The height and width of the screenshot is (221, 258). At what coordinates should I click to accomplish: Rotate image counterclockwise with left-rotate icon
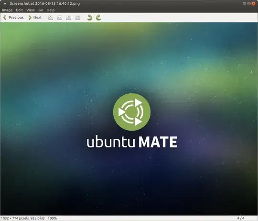tap(90, 18)
